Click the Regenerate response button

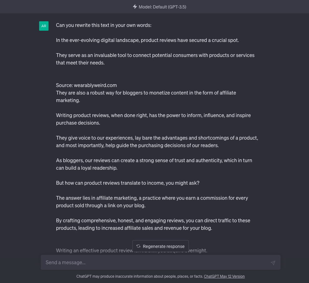pyautogui.click(x=160, y=246)
